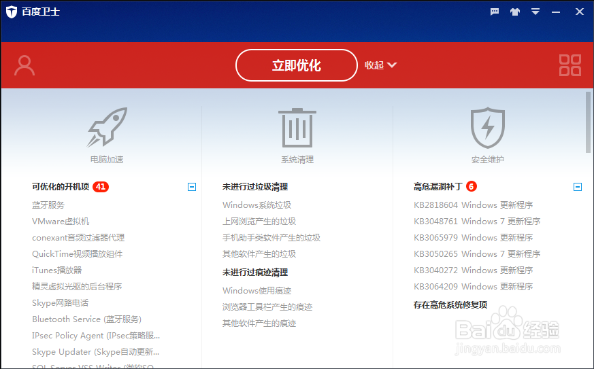
Task: Select the 蓝牙服务 startup item
Action: pos(48,205)
